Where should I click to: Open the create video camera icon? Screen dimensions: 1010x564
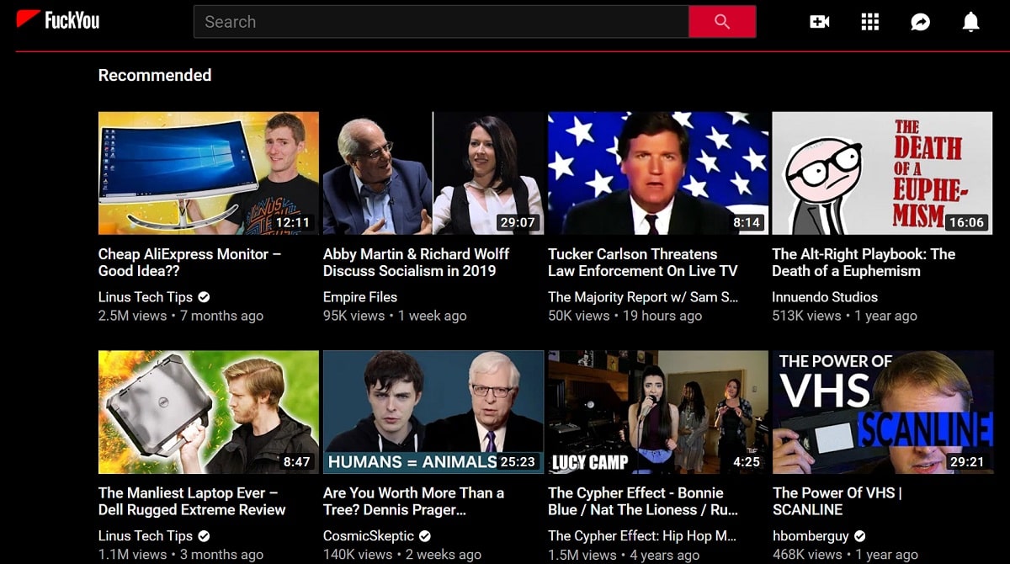click(820, 22)
